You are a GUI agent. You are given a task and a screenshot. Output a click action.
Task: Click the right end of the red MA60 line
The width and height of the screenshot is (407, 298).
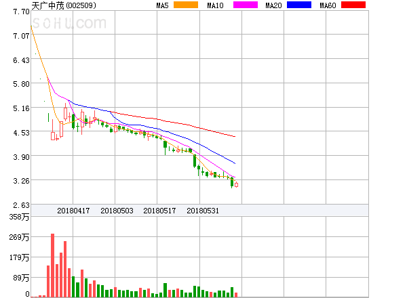point(235,136)
